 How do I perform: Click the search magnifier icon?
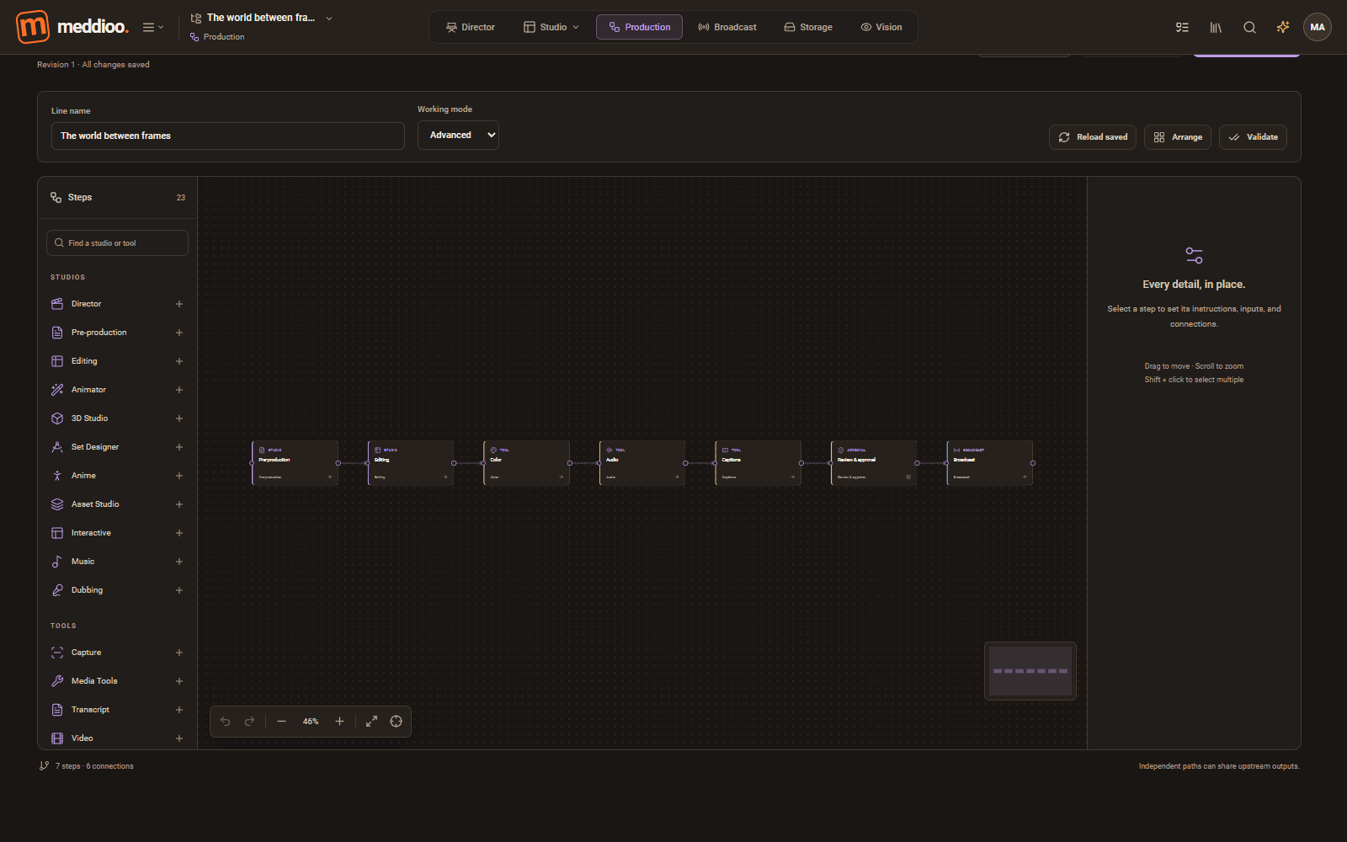click(1249, 27)
